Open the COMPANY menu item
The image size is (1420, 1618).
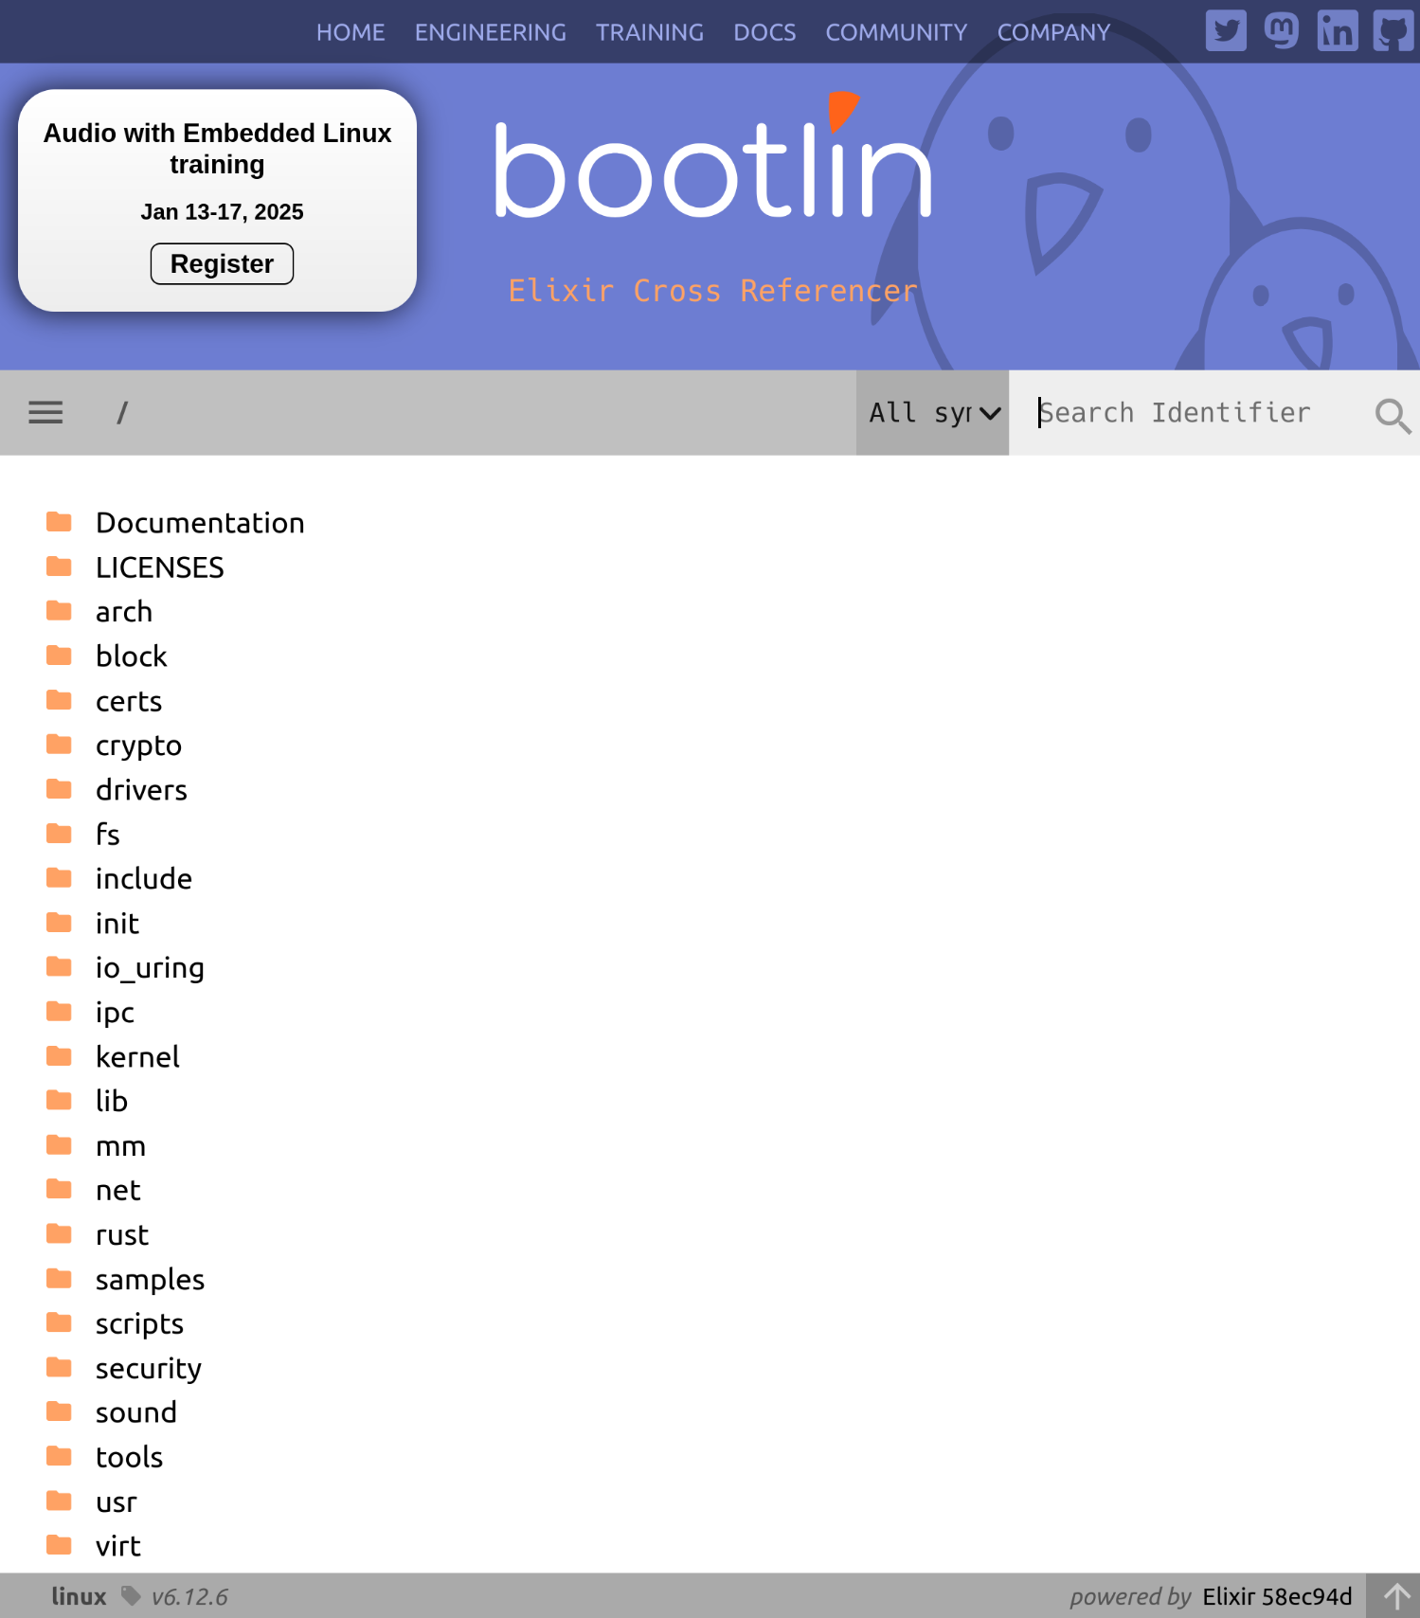tap(1053, 32)
